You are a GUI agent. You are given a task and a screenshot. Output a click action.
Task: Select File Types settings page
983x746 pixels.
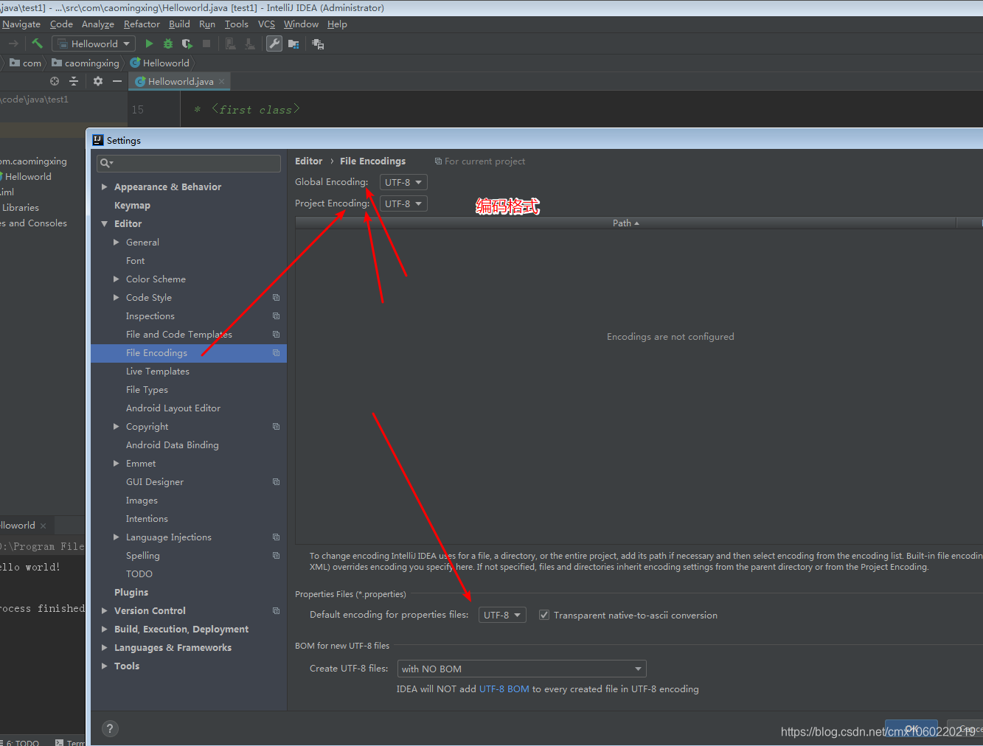click(x=147, y=390)
